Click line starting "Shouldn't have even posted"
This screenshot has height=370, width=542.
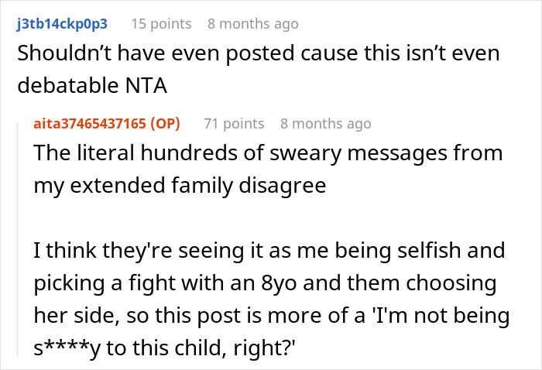[259, 53]
